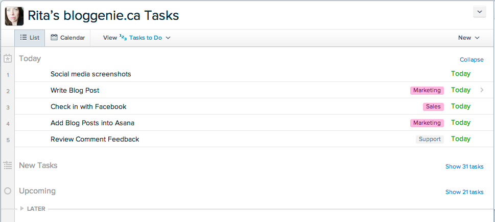Expand the LATER section triangle
Viewport: 495px width, 222px height.
click(22, 208)
